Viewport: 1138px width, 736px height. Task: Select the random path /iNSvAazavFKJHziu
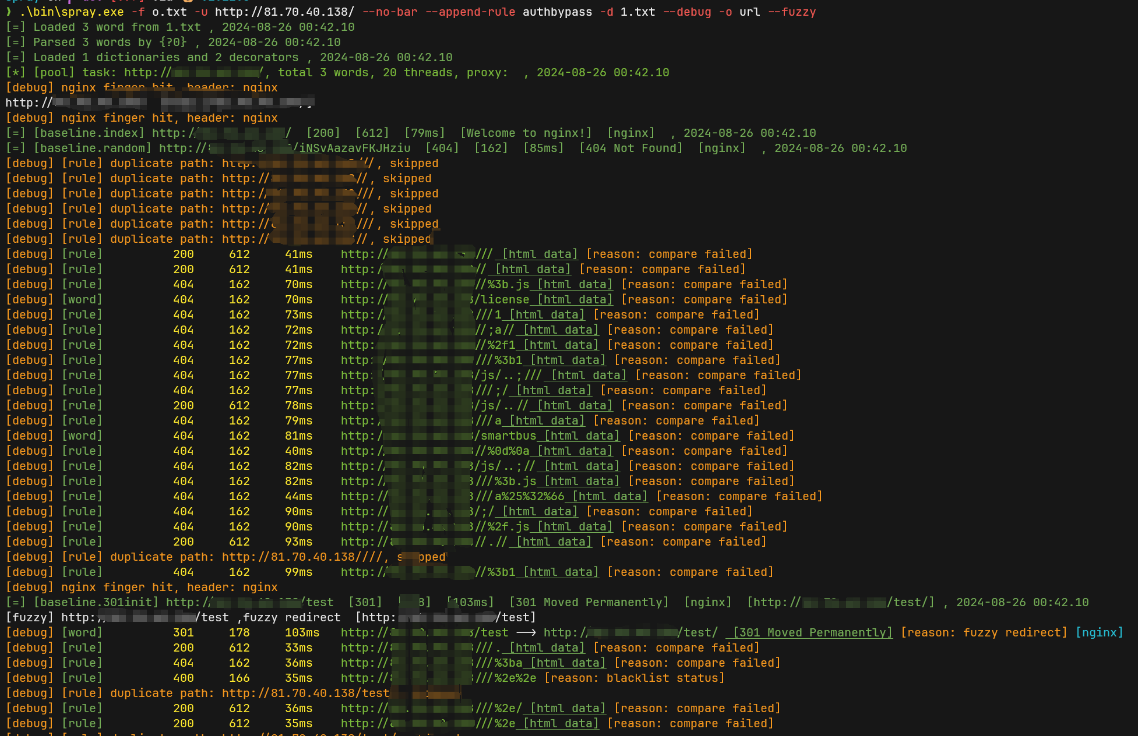point(351,148)
